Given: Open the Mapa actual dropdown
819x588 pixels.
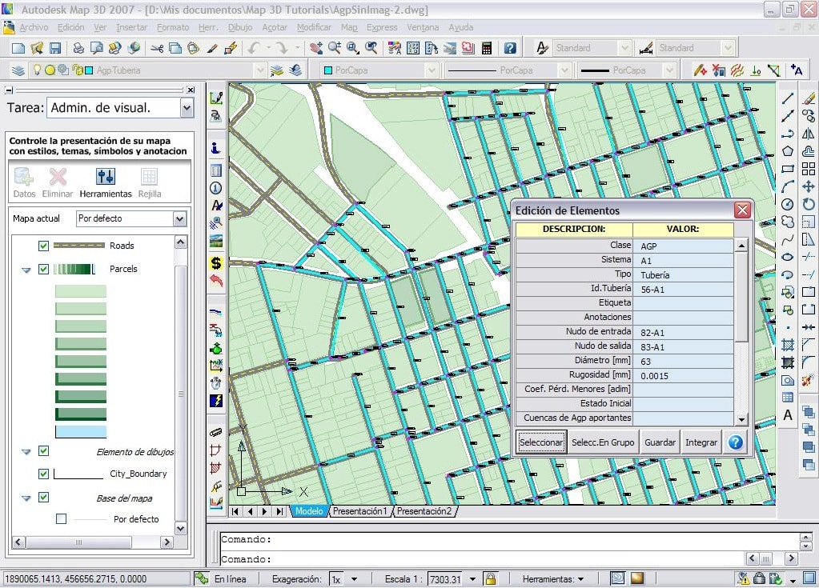Looking at the screenshot, I should click(x=179, y=218).
